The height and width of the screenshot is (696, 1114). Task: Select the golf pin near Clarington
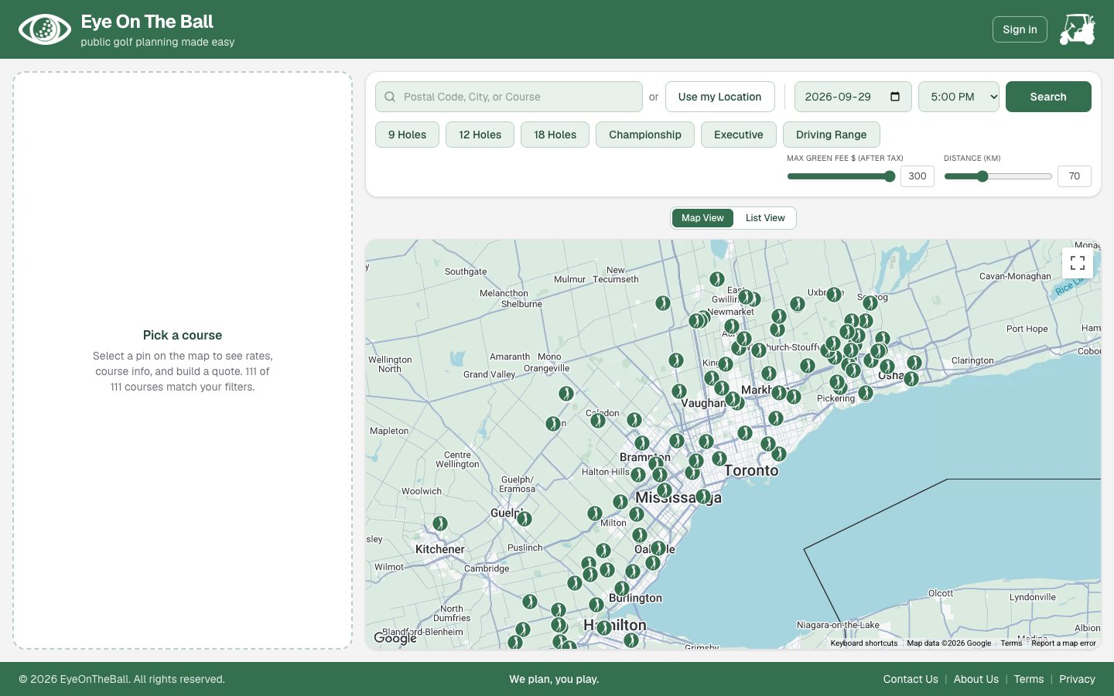pyautogui.click(x=914, y=362)
